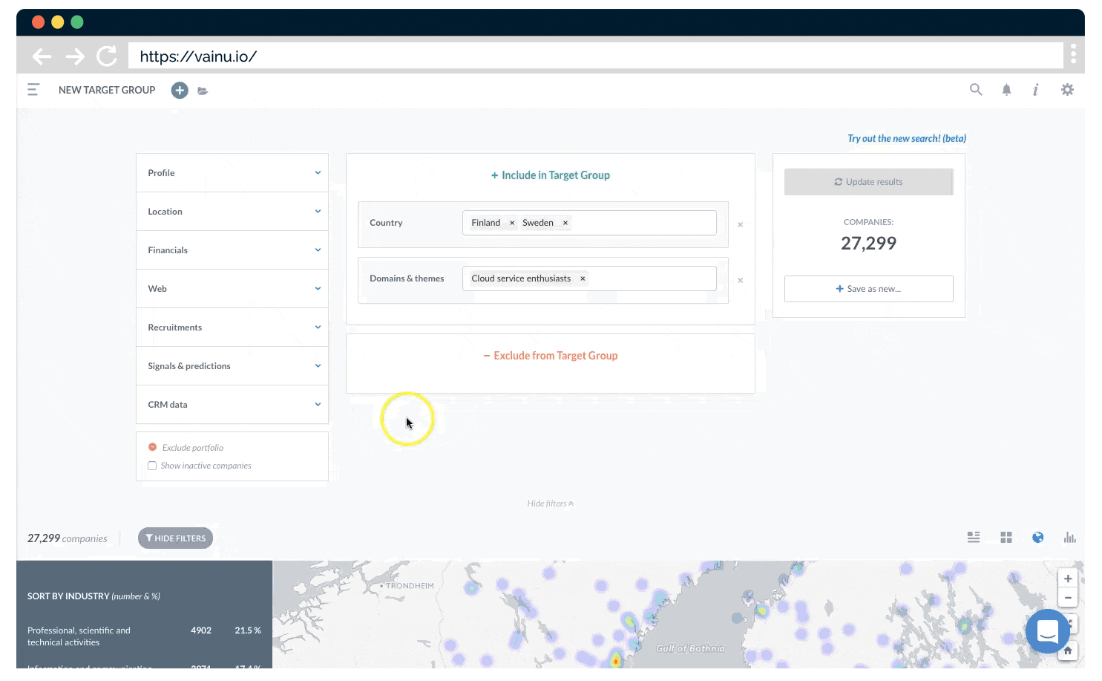
Task: Expand the Signals & predictions section
Action: click(x=232, y=365)
